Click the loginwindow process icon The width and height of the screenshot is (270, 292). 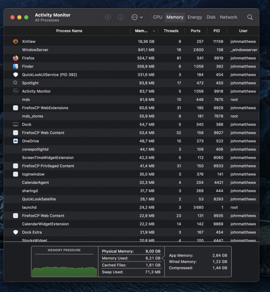click(x=16, y=174)
